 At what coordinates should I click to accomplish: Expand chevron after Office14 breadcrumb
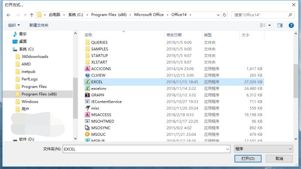tap(191, 15)
